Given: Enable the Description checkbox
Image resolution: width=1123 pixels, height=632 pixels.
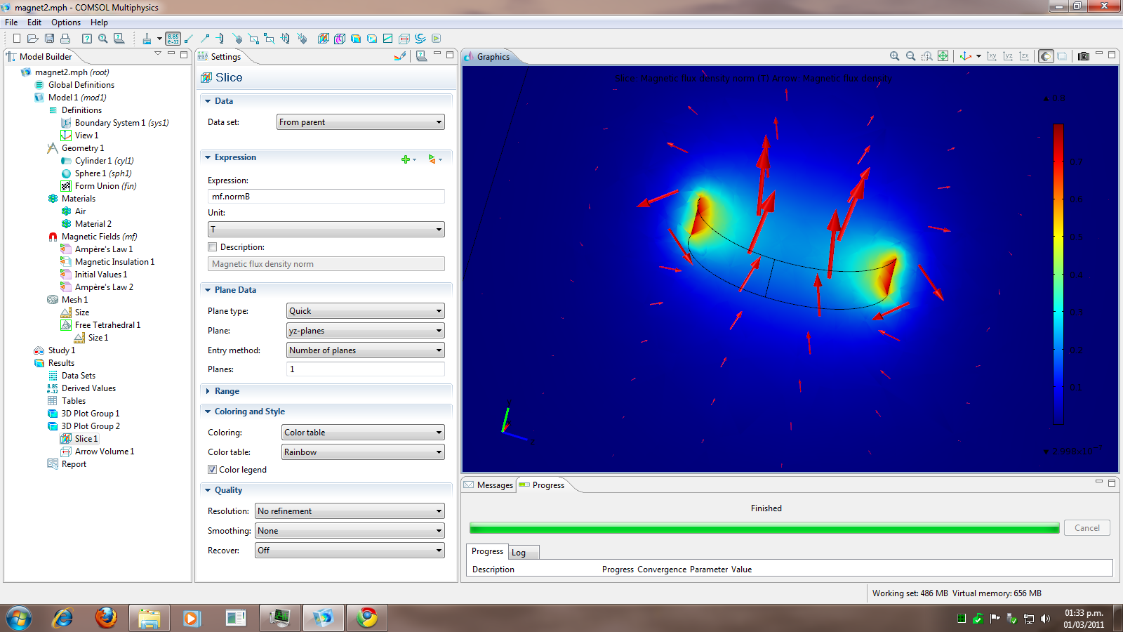Looking at the screenshot, I should click(x=213, y=247).
